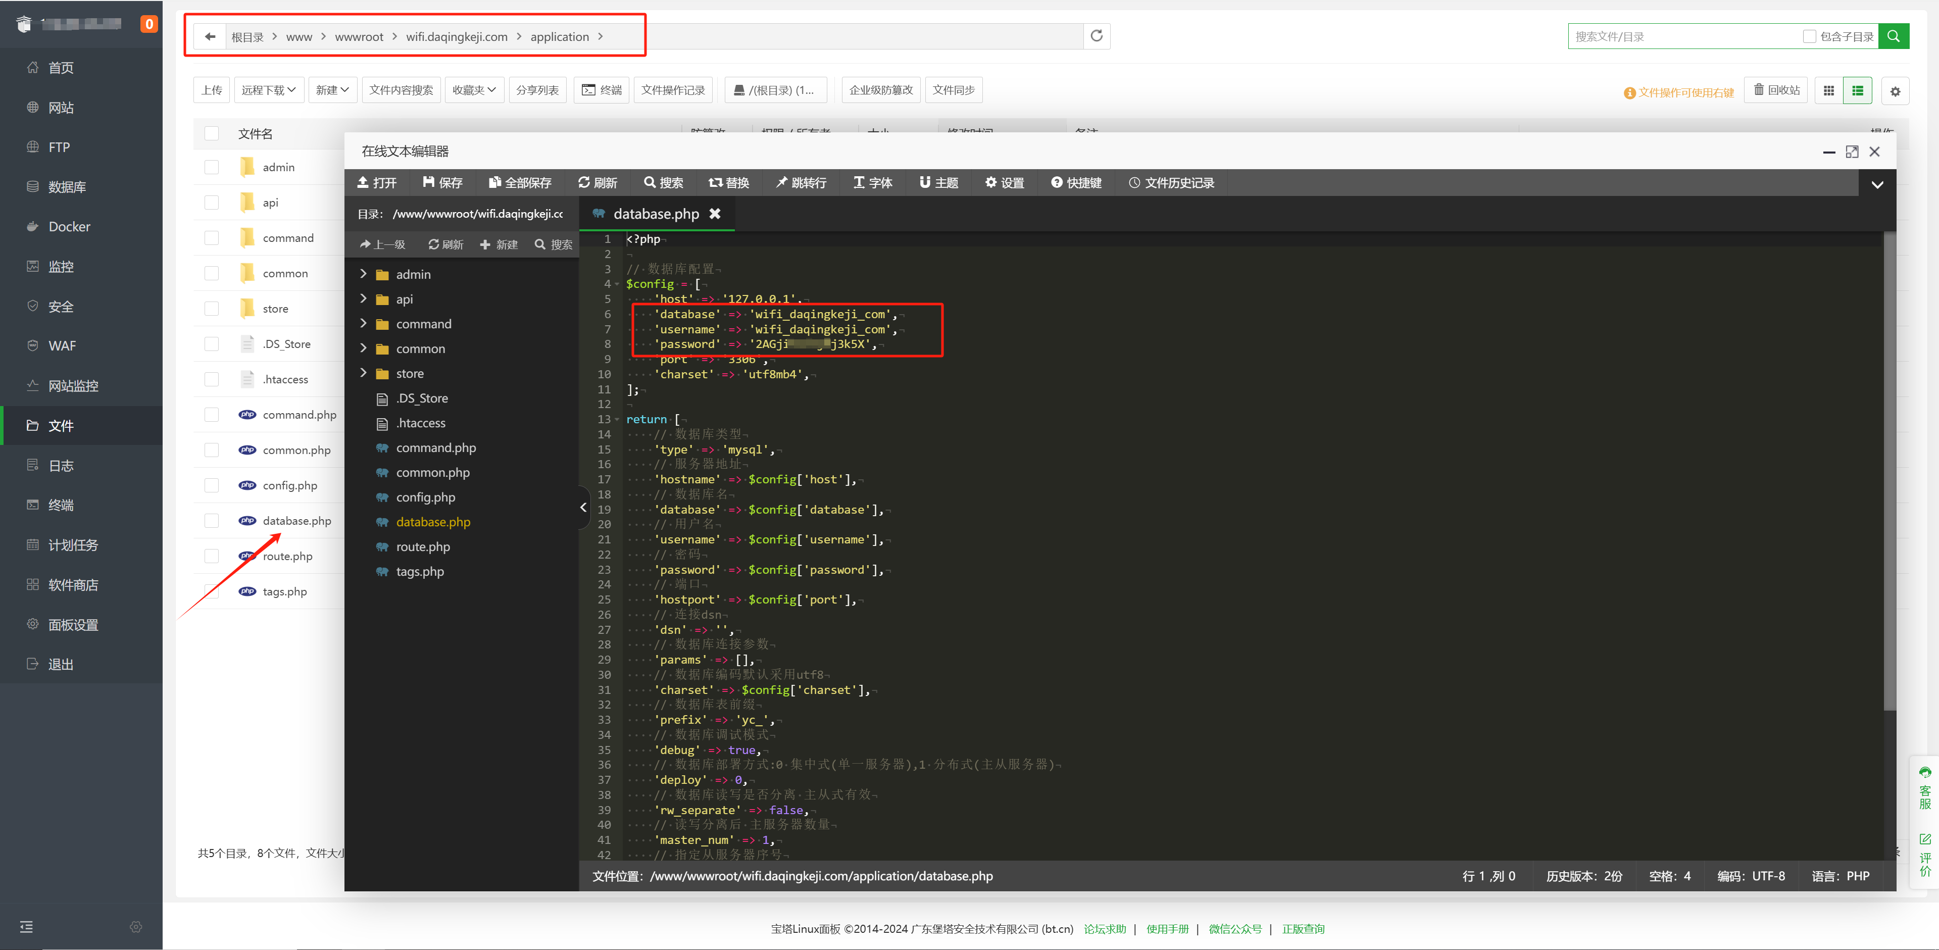This screenshot has width=1939, height=950.
Task: Check the api folder checkbox
Action: pos(212,203)
